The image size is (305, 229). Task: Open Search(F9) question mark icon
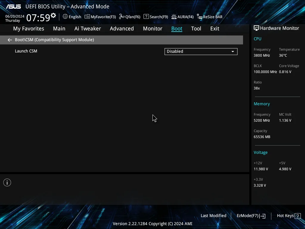pos(146,17)
